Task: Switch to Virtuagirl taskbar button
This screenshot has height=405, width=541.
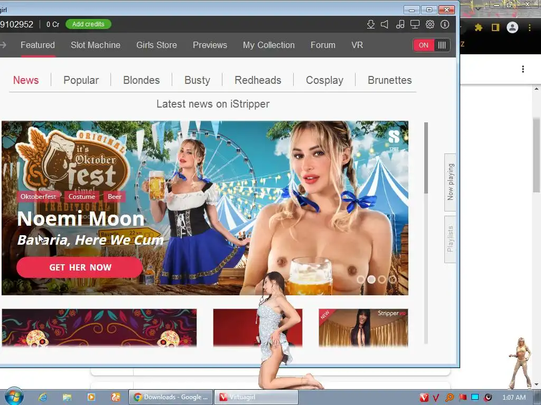Action: 256,398
